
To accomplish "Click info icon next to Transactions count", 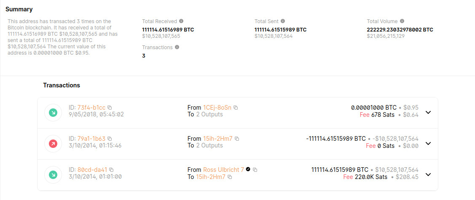I will click(177, 47).
